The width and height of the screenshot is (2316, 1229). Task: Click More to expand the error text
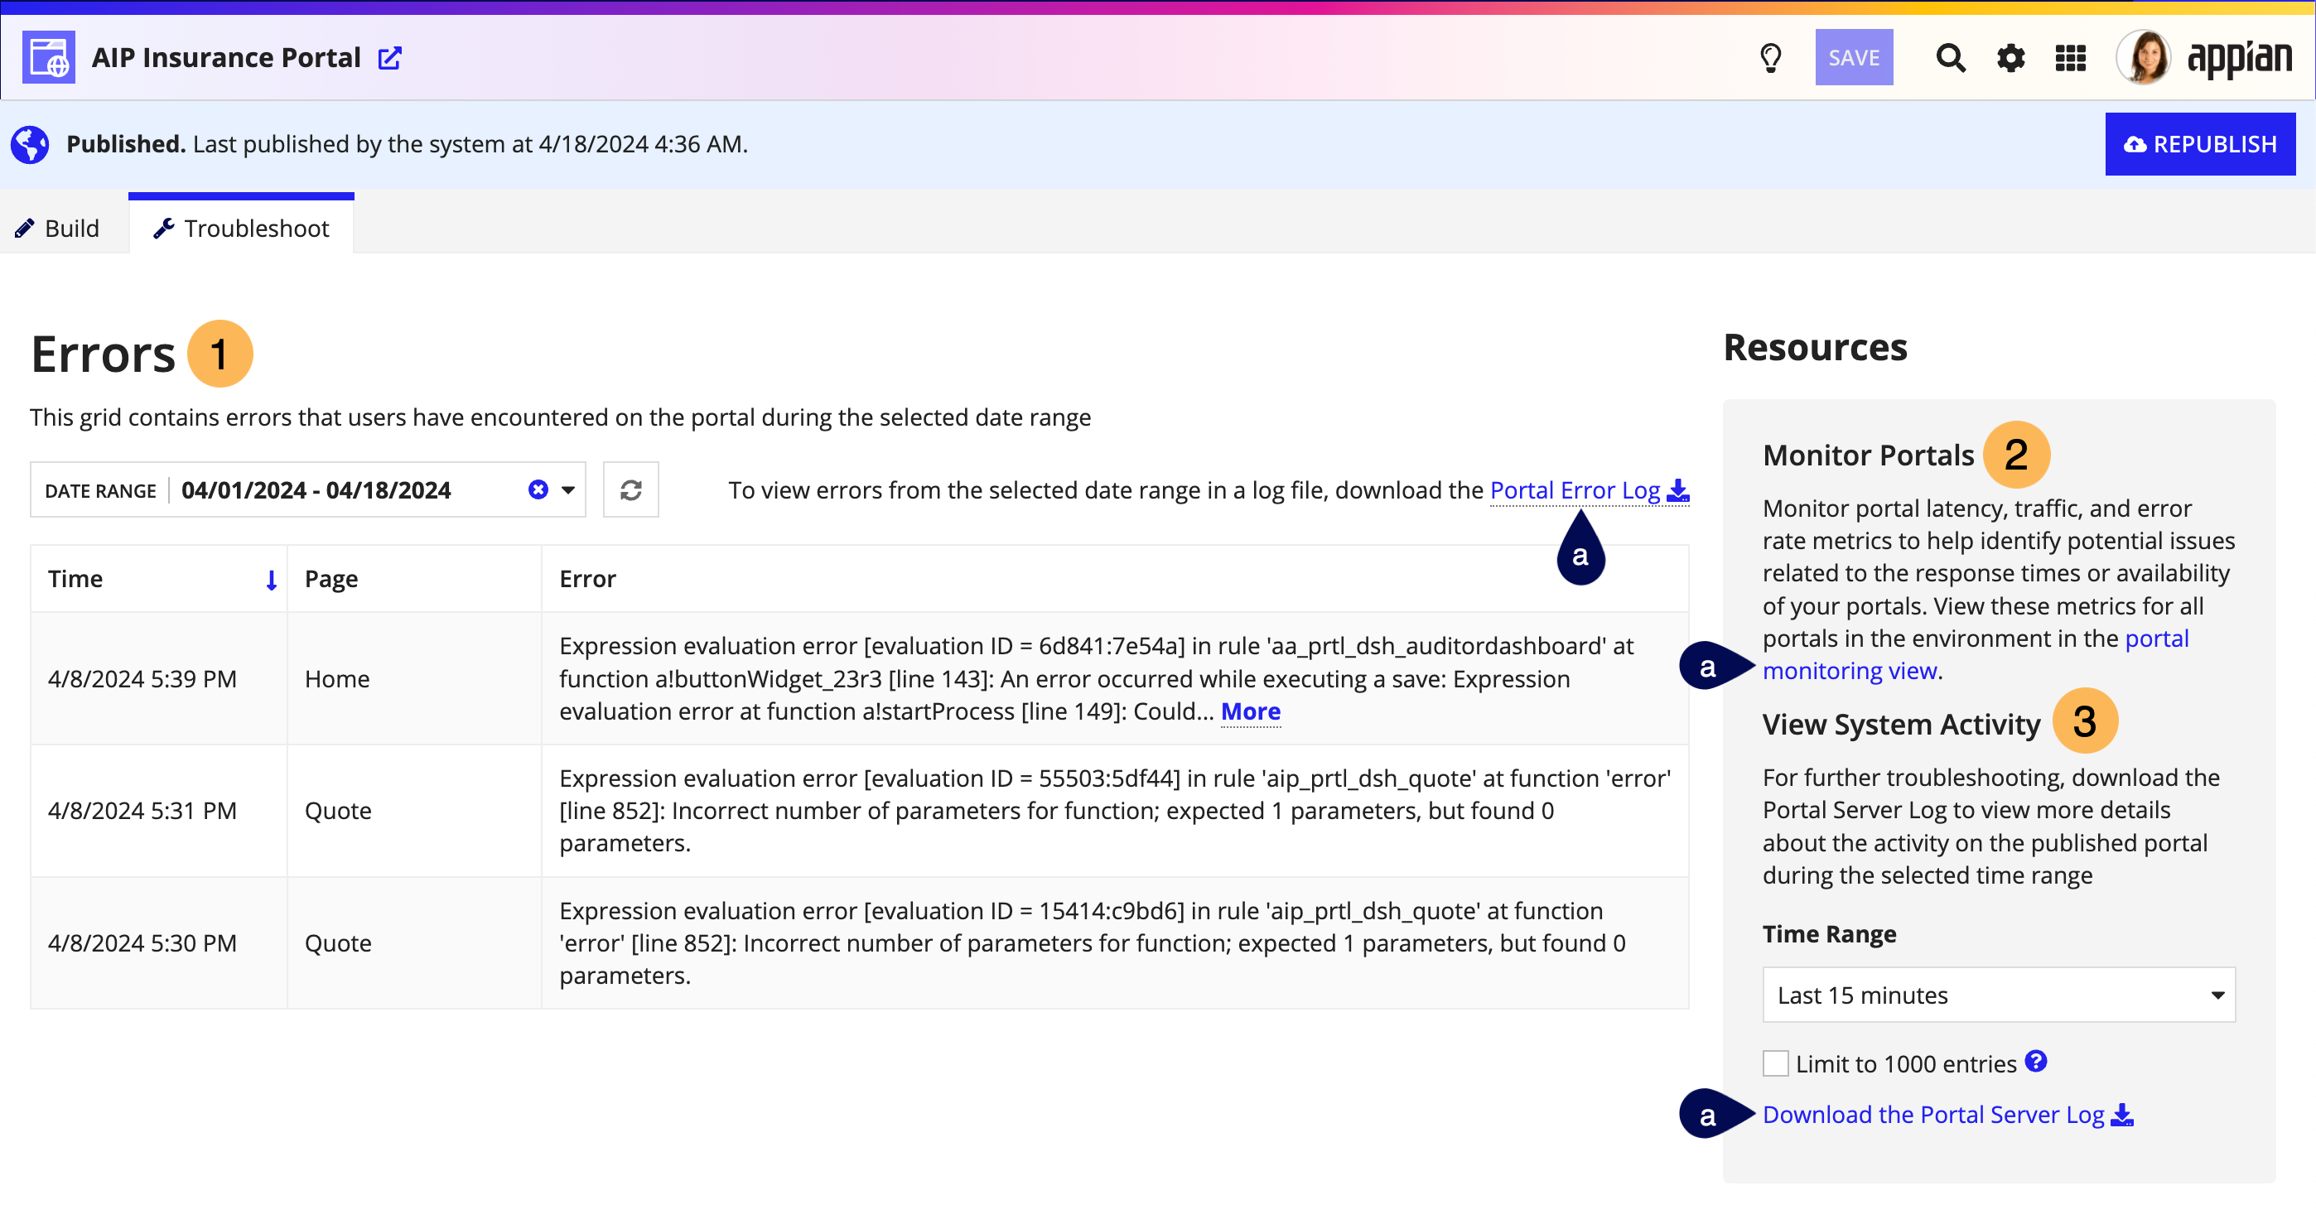[x=1251, y=712]
